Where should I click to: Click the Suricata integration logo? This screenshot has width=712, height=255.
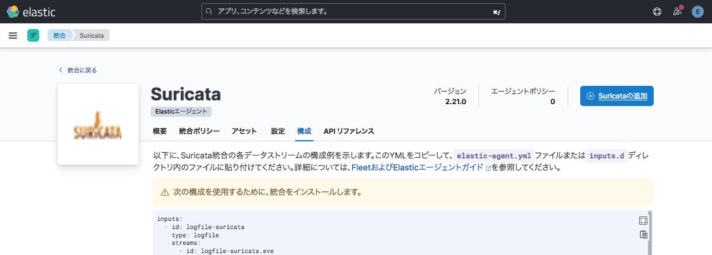(x=98, y=124)
